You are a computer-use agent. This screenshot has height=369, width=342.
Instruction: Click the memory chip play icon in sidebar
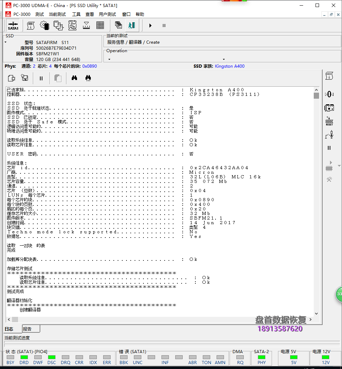(329, 166)
